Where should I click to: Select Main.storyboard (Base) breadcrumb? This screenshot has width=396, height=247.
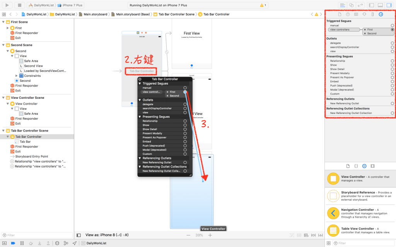tap(131, 14)
